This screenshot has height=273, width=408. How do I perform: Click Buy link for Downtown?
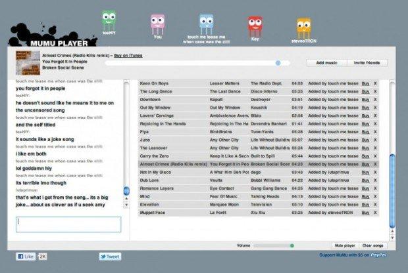(365, 100)
